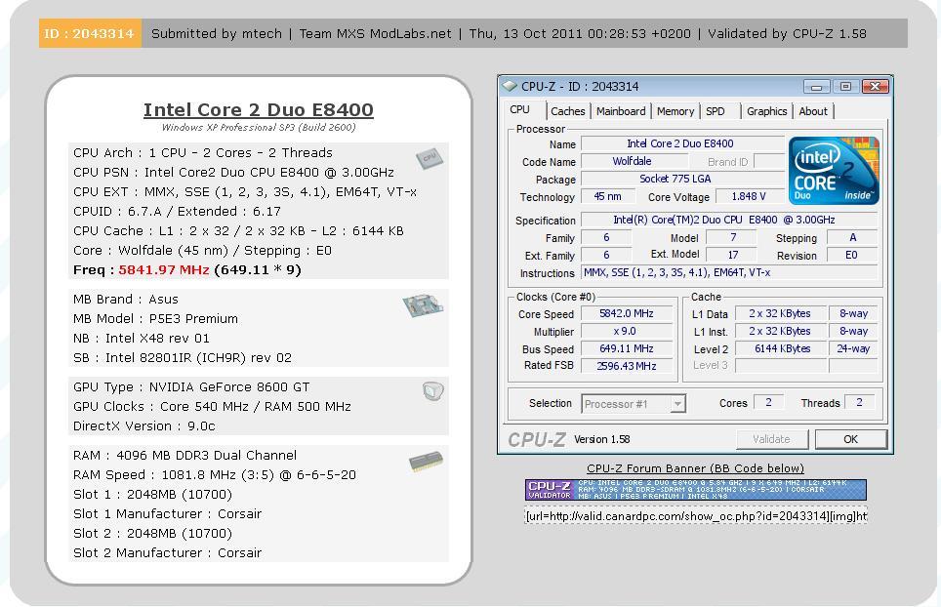Click the Ext. Model value 17
The width and height of the screenshot is (941, 607).
732,255
